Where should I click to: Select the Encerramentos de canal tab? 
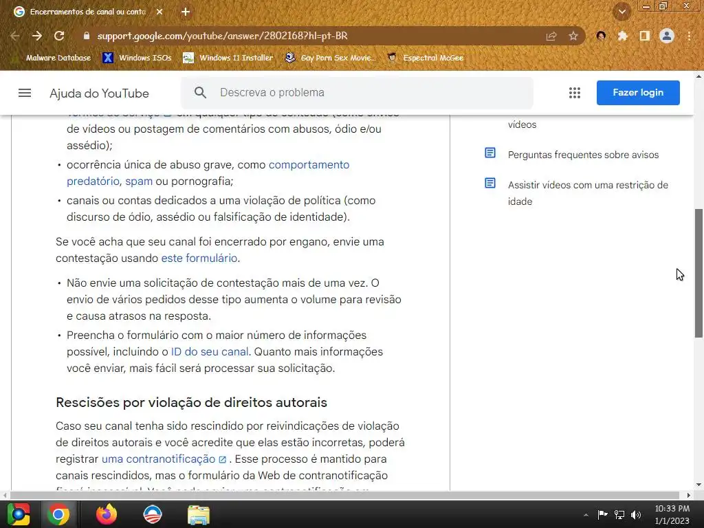[x=87, y=12]
